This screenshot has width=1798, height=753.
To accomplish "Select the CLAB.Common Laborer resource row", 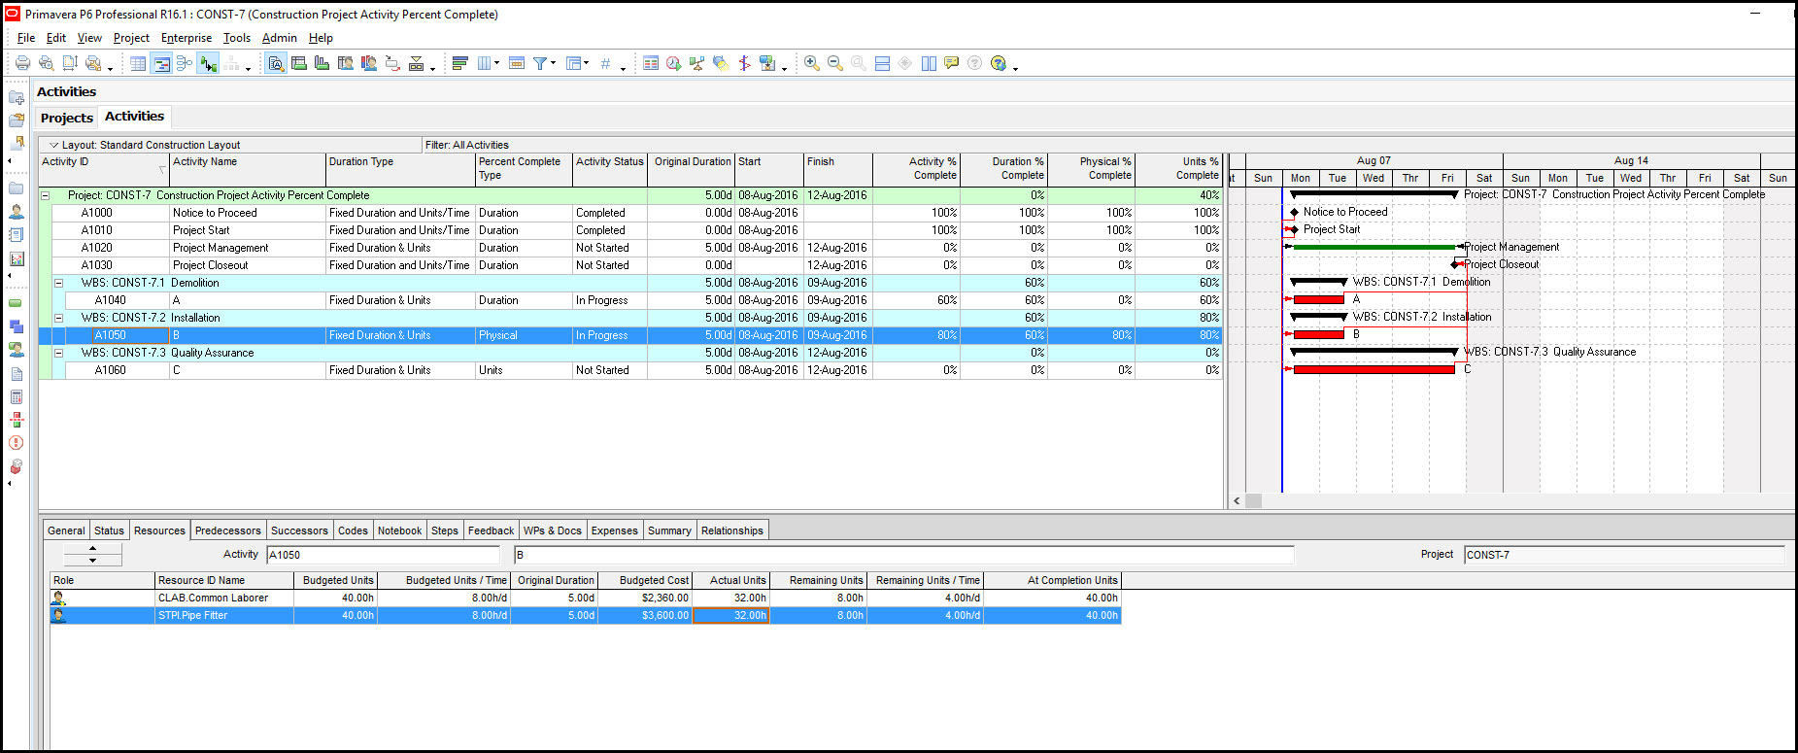I will pyautogui.click(x=586, y=598).
